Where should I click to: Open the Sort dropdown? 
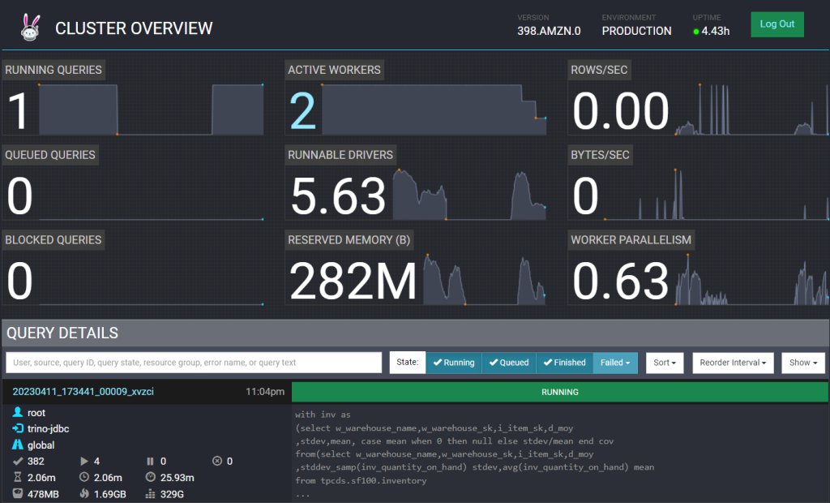(665, 363)
